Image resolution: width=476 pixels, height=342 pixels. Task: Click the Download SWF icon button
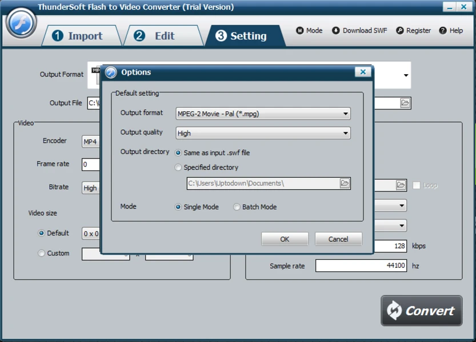336,31
